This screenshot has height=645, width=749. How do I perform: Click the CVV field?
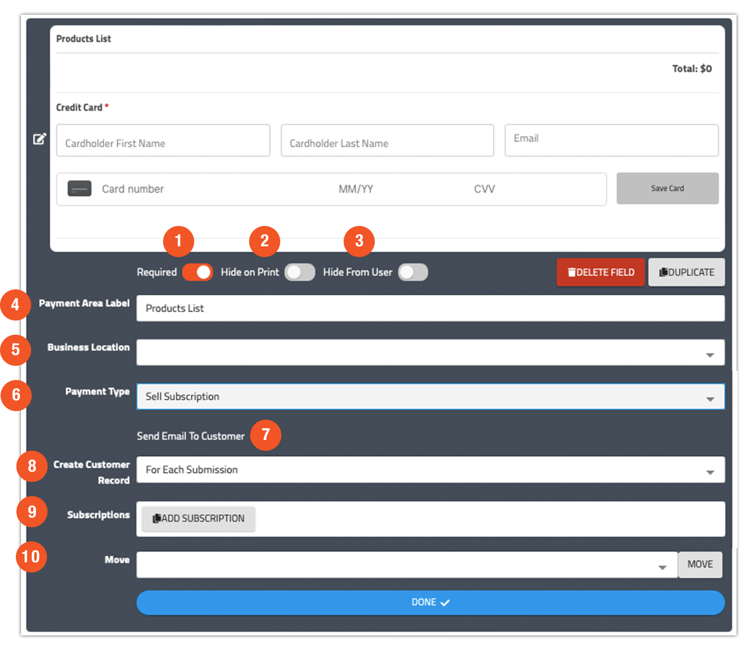point(485,189)
